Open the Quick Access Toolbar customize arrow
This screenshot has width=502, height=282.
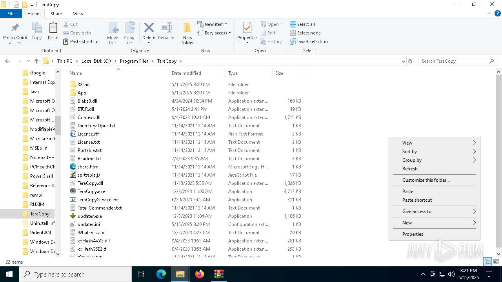tap(32, 5)
